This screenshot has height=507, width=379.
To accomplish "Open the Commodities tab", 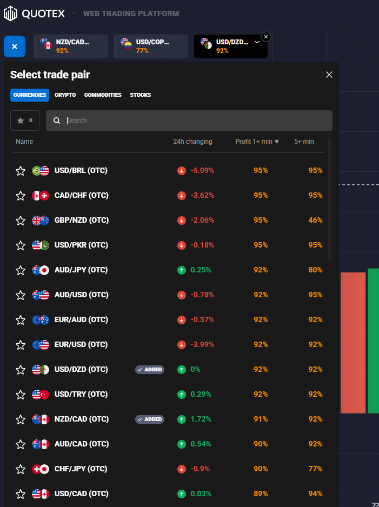I will click(x=103, y=95).
